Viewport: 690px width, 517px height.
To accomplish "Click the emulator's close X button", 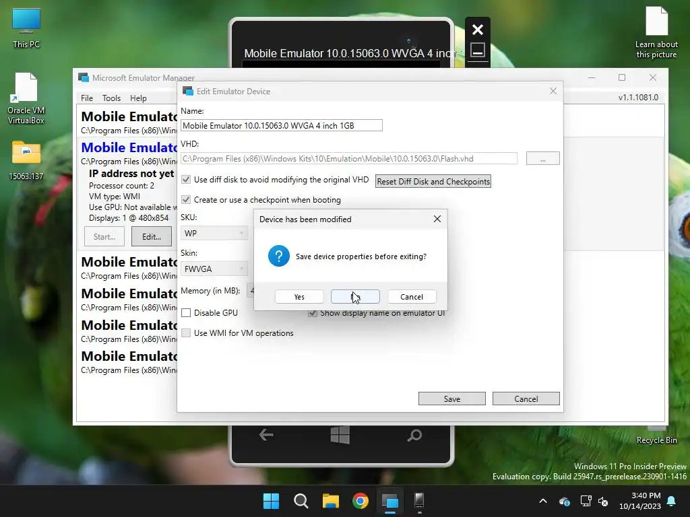I will click(478, 30).
